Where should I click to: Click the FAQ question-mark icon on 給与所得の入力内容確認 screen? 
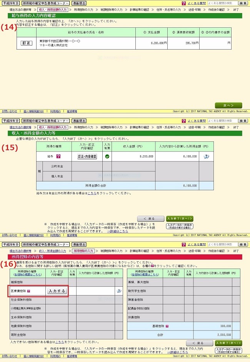tap(184, 3)
